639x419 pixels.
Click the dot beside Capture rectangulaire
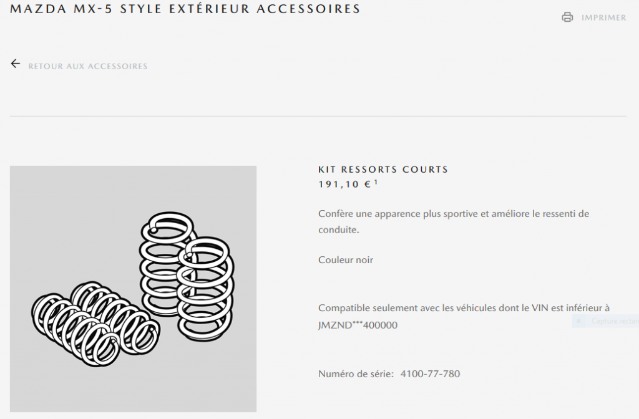pyautogui.click(x=578, y=321)
